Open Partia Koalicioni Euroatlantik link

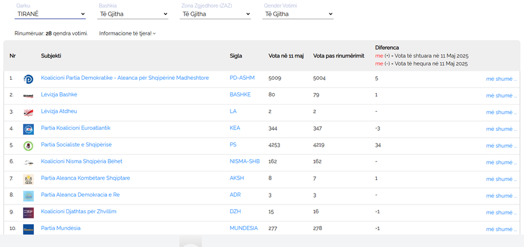click(x=76, y=128)
